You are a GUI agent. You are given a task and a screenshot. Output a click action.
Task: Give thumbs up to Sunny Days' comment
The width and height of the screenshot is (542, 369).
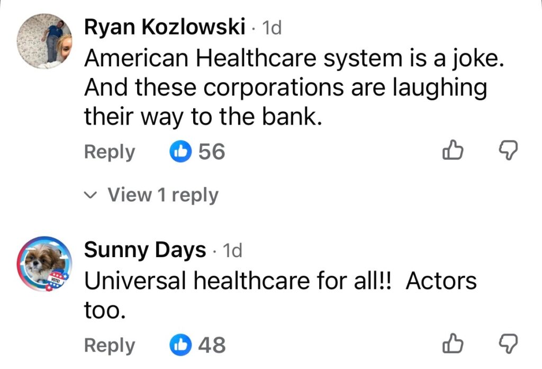pos(453,345)
